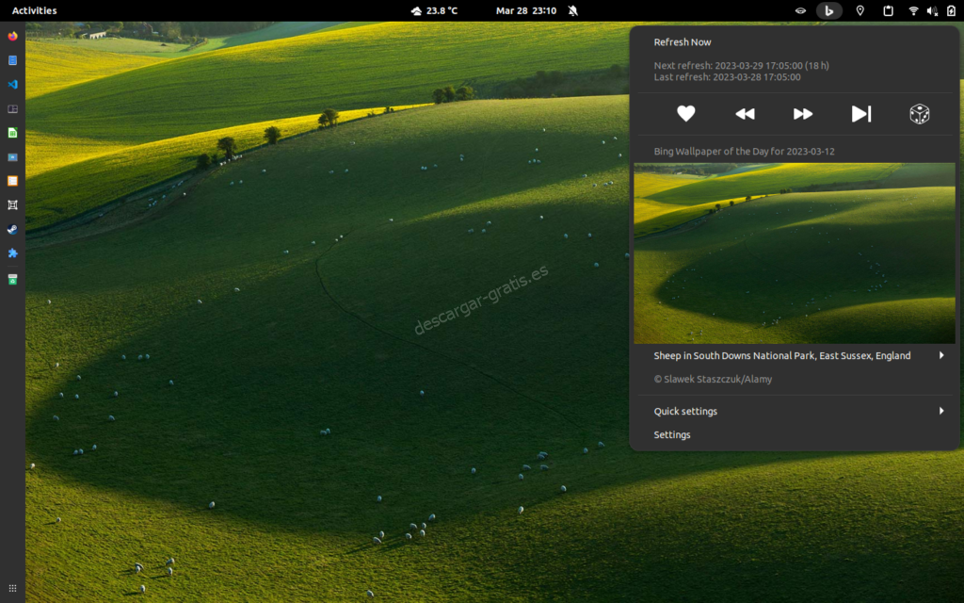Open the extension Settings entry
This screenshot has height=603, width=964.
coord(672,434)
